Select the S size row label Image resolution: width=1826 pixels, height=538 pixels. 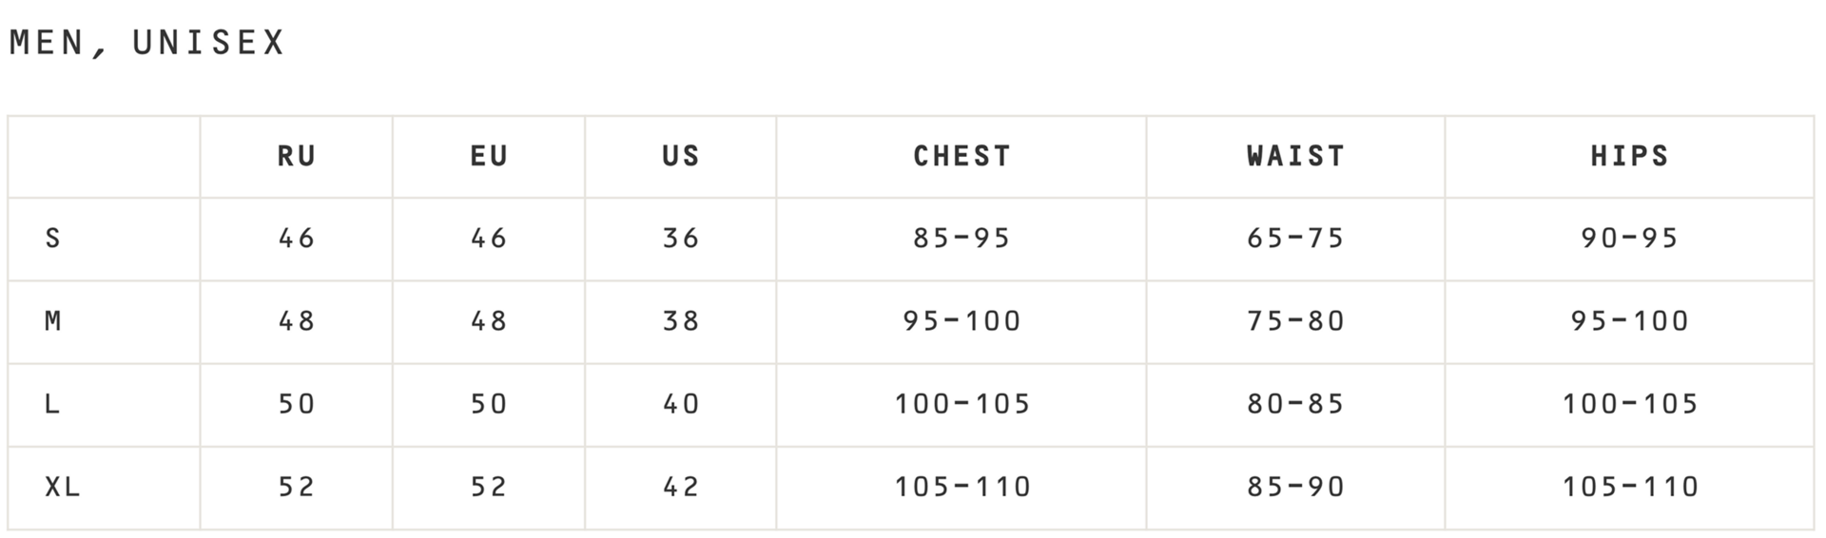[x=53, y=238]
